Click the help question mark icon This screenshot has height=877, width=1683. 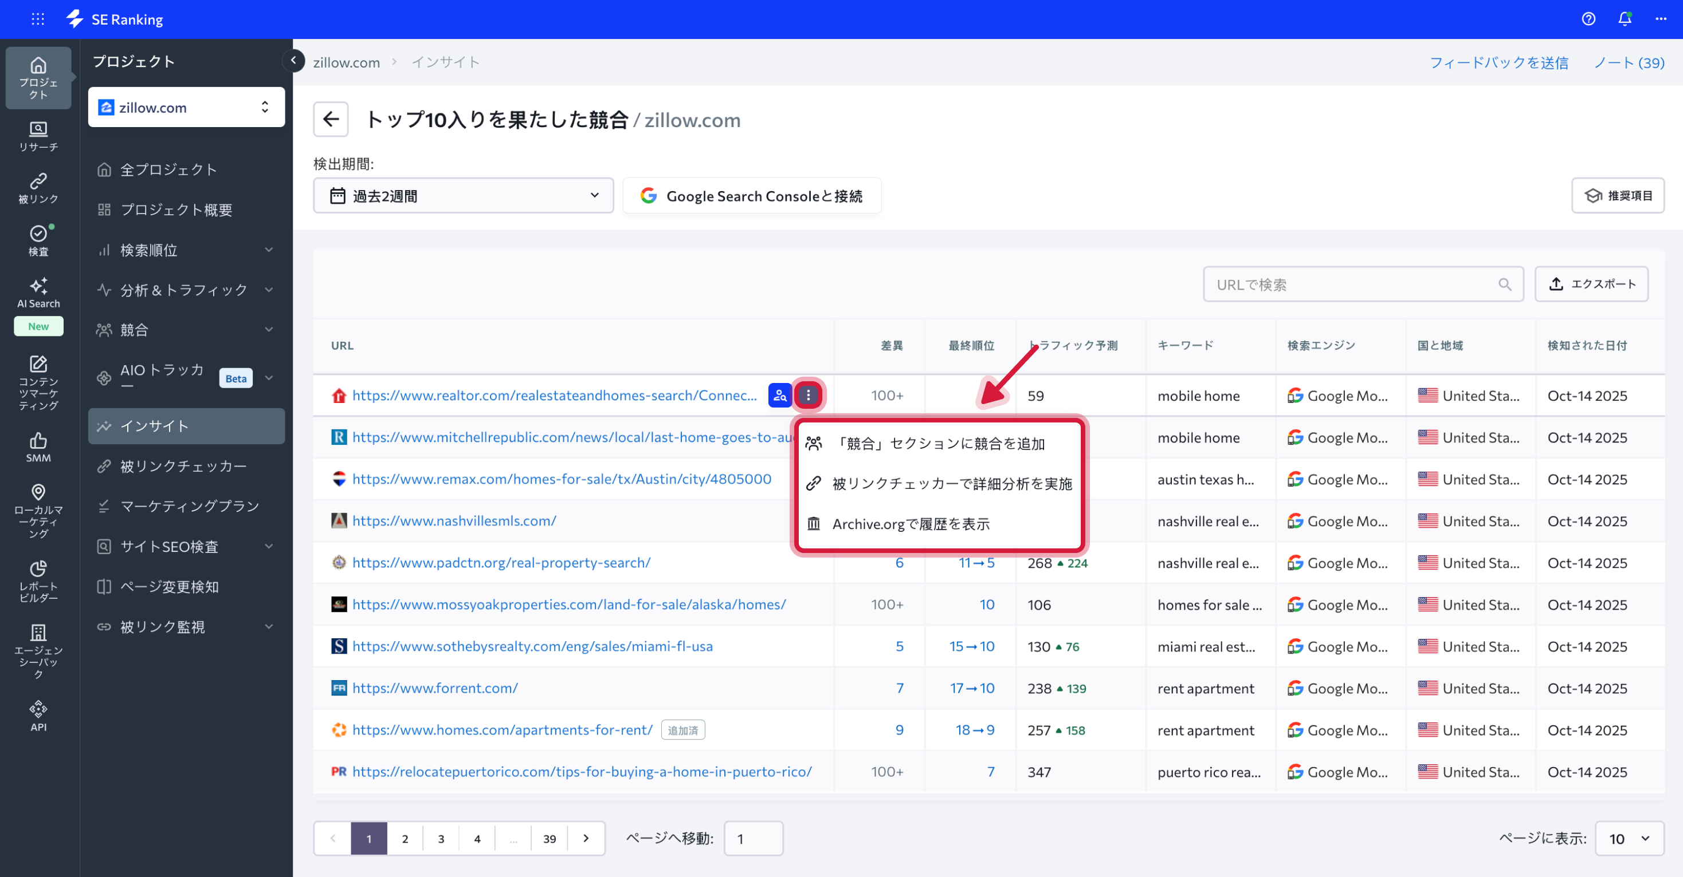pos(1588,19)
